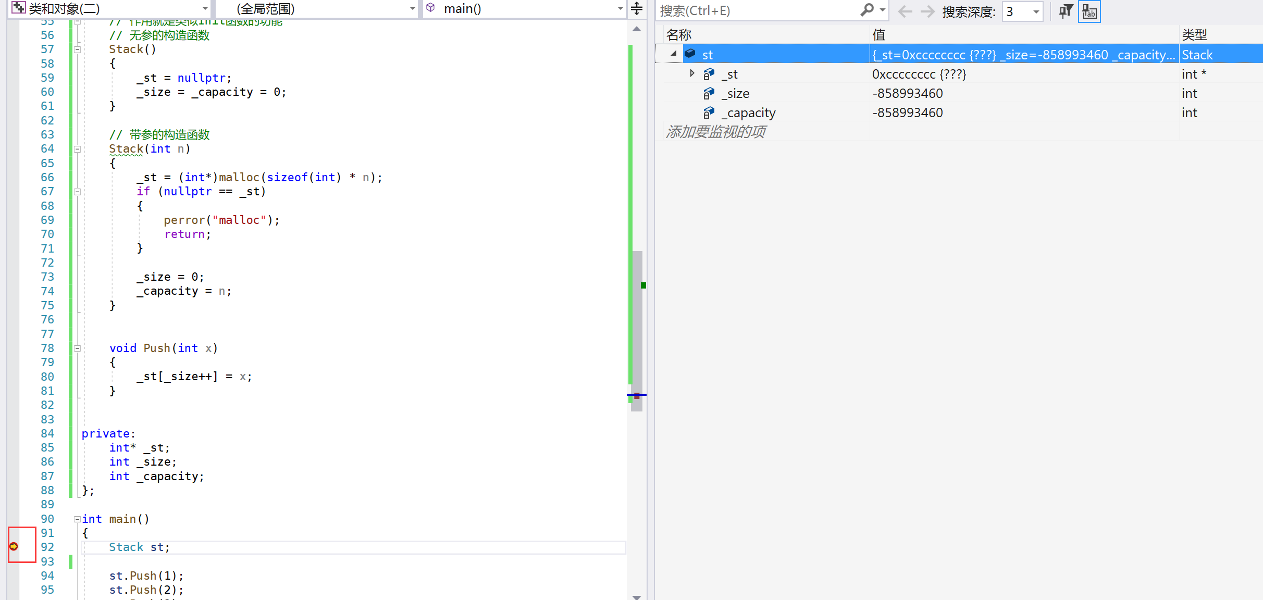This screenshot has height=600, width=1263.
Task: Open the 类和对象(二) project dropdown
Action: pyautogui.click(x=205, y=8)
